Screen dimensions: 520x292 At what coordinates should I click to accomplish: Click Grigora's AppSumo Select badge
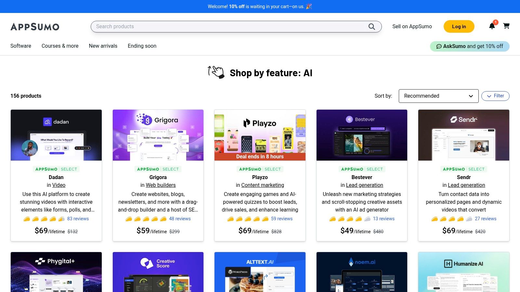[x=158, y=169]
